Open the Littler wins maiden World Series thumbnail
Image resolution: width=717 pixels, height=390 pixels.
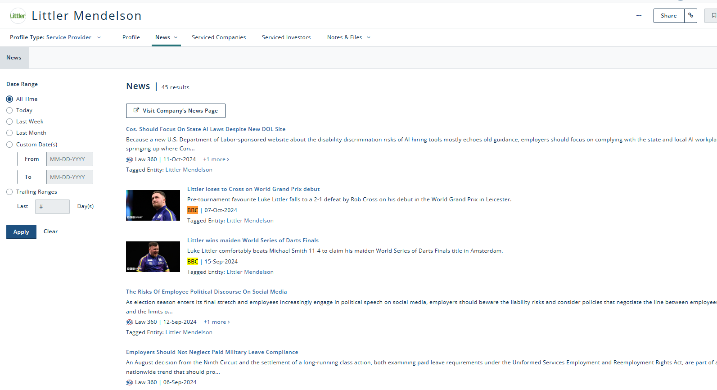[153, 257]
